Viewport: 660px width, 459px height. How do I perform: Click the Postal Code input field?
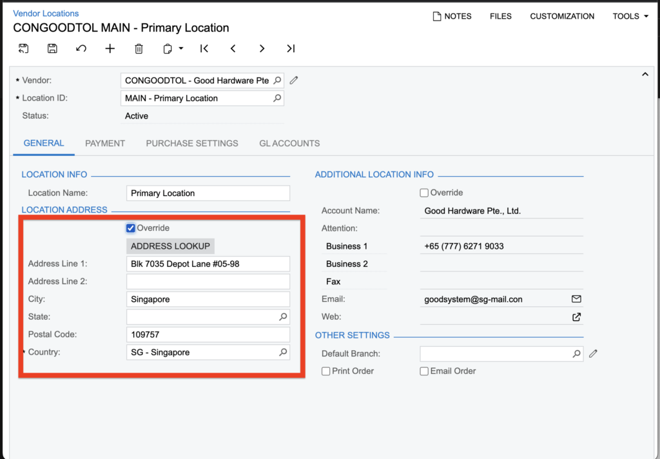[x=208, y=335]
